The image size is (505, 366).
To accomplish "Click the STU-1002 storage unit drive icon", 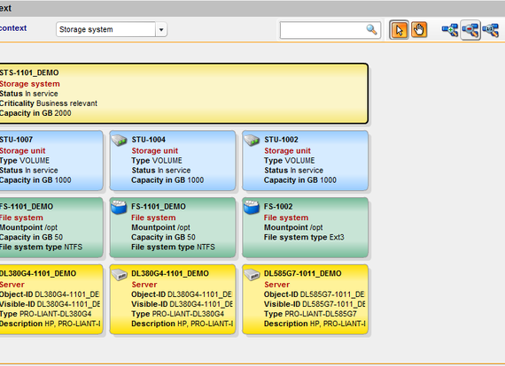I will [x=252, y=141].
